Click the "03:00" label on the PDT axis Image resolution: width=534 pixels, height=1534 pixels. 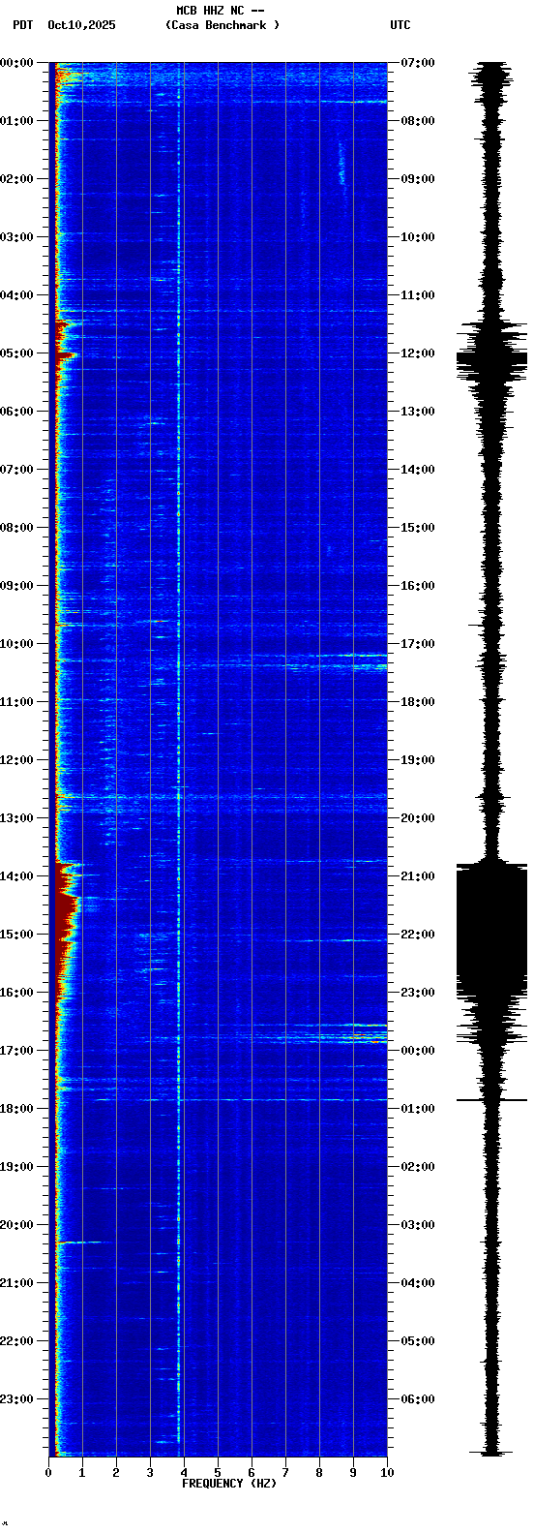pyautogui.click(x=16, y=237)
